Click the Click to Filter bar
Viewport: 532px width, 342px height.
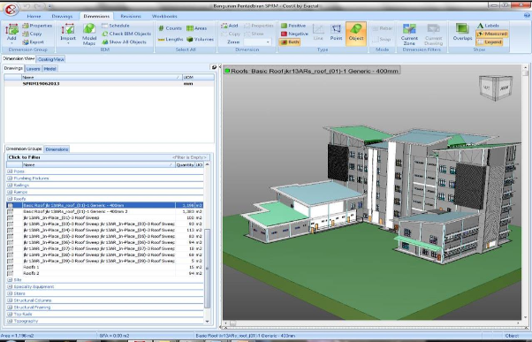(x=108, y=157)
